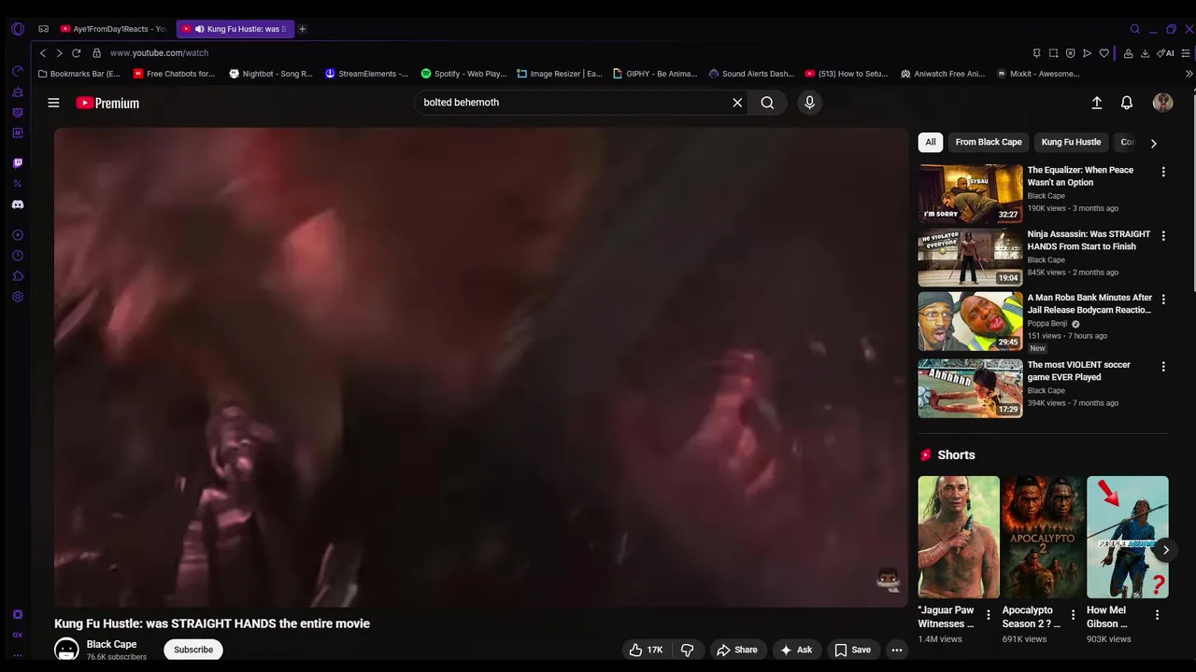Image resolution: width=1196 pixels, height=672 pixels.
Task: Go to YouTube Premium home logo
Action: point(107,103)
